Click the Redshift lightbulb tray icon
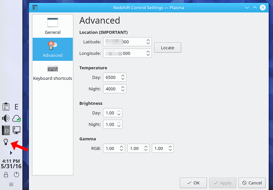This screenshot has width=273, height=190. (x=6, y=142)
